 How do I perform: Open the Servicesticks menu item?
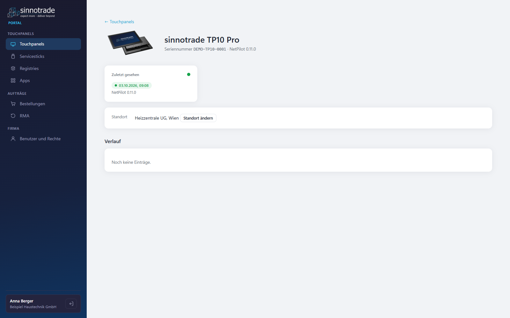pos(43,56)
